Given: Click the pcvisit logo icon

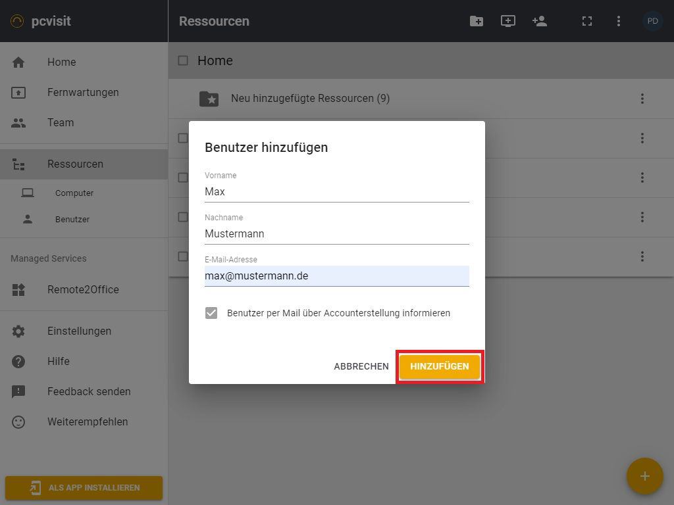Looking at the screenshot, I should 17,21.
